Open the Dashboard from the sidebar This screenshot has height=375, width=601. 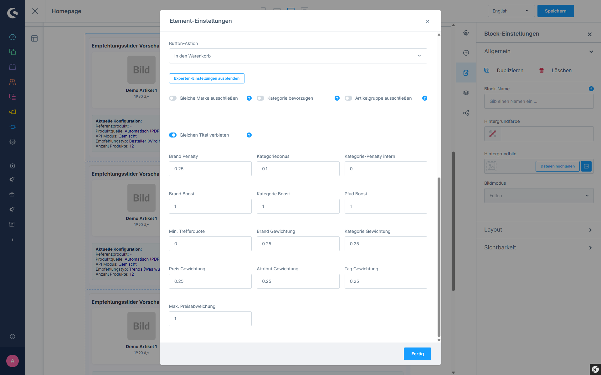tap(13, 37)
